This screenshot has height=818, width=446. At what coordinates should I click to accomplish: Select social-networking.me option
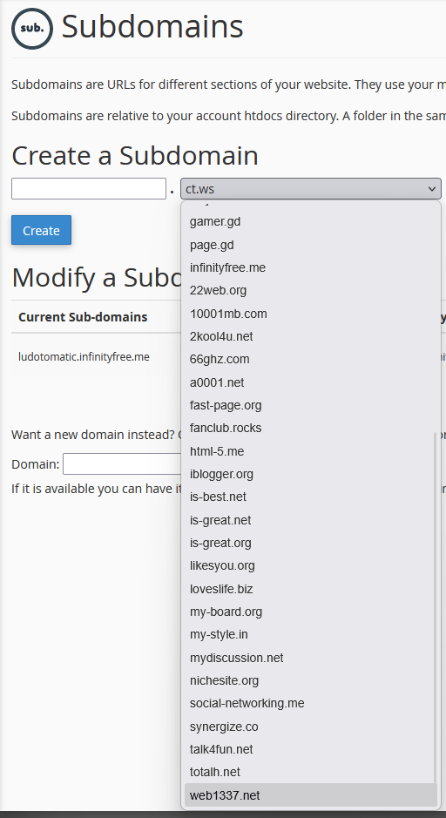coord(310,703)
